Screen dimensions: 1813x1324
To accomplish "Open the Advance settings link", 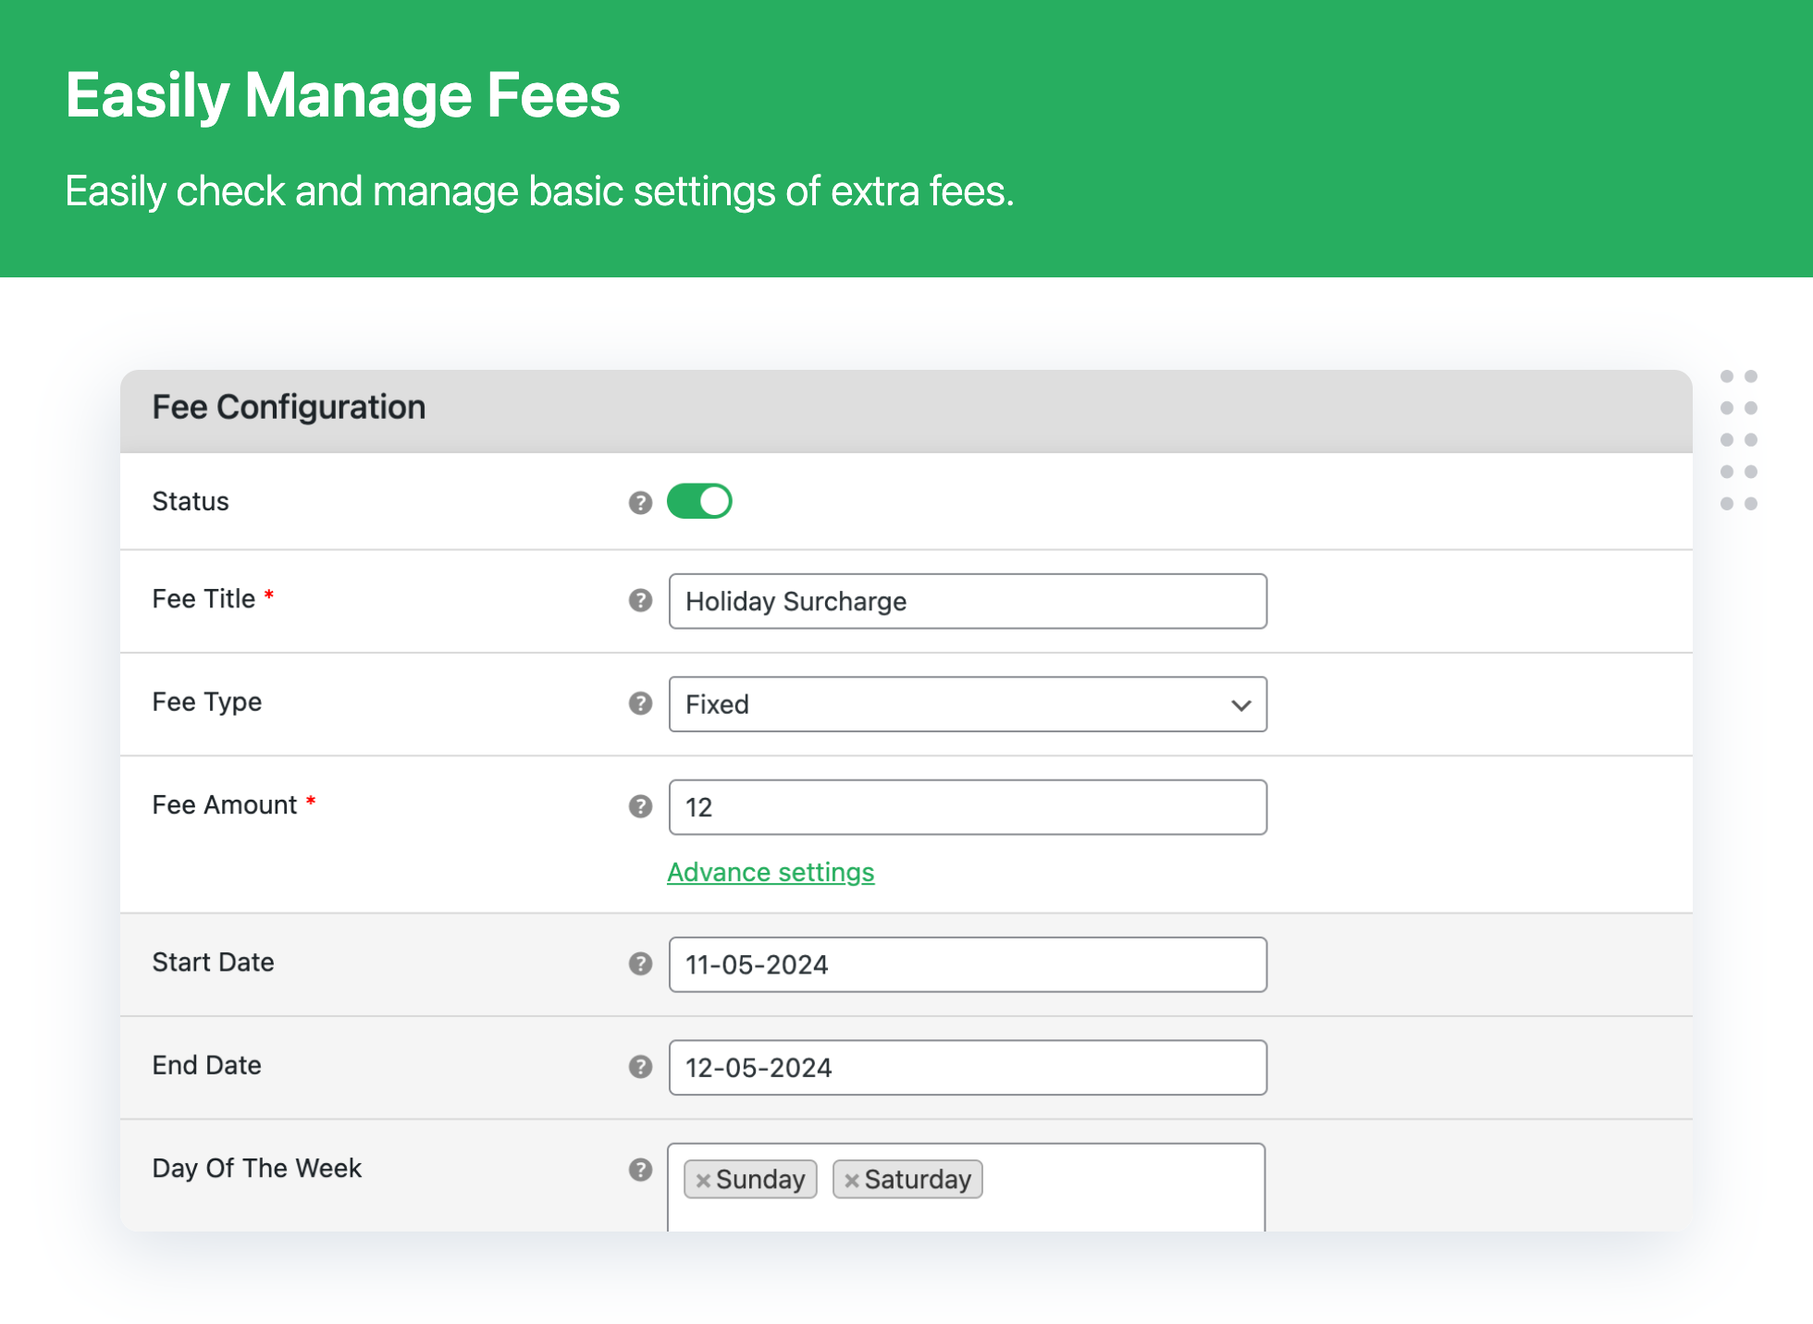I will (771, 872).
